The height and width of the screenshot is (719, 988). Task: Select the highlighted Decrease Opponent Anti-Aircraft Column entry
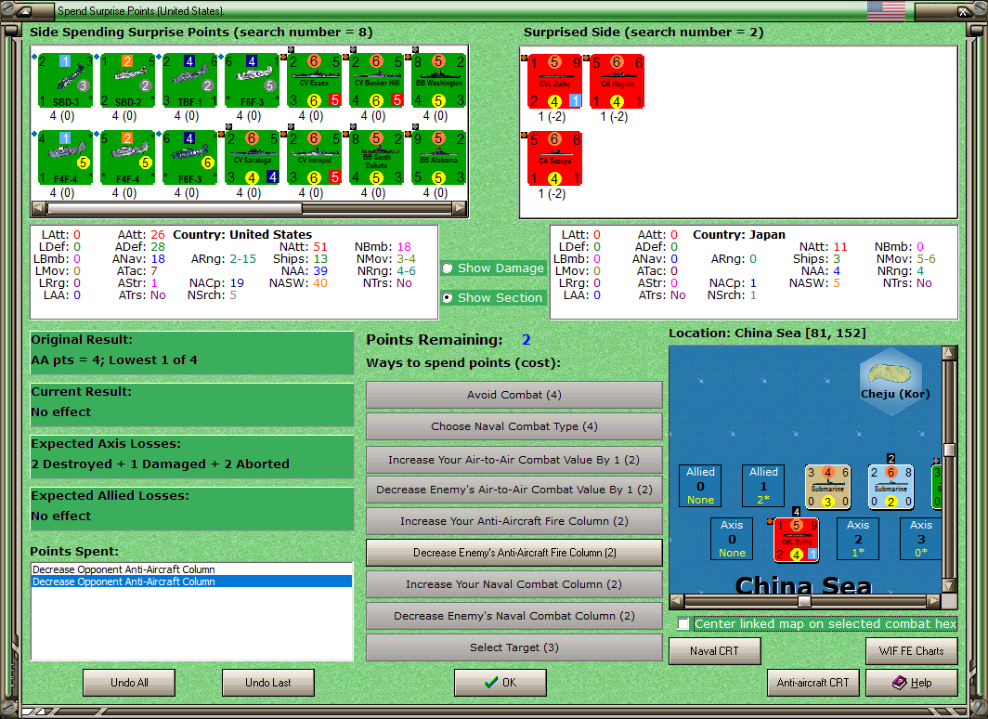pos(191,582)
